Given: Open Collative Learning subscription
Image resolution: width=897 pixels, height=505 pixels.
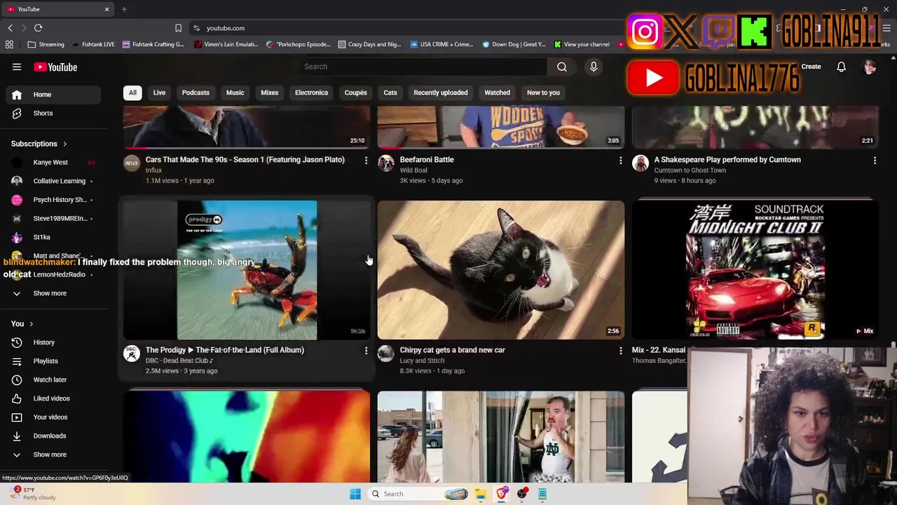Looking at the screenshot, I should (54, 181).
